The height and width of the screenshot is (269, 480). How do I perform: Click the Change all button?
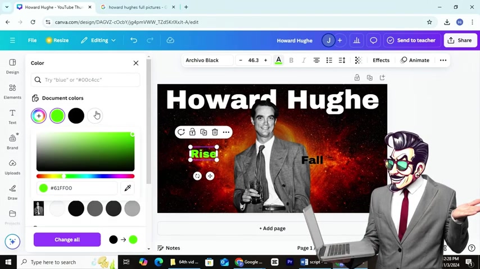pos(67,239)
